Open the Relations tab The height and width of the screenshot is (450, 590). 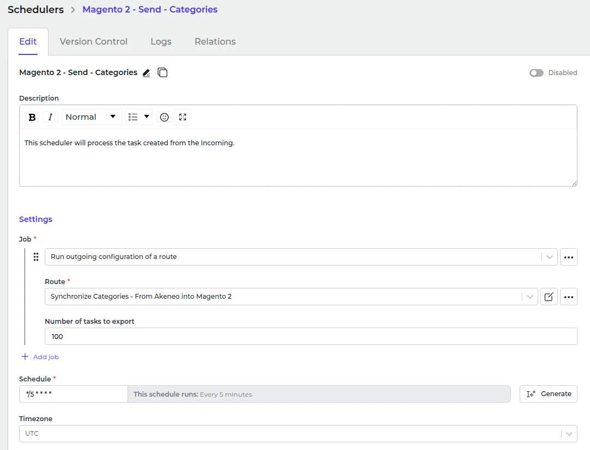point(215,42)
